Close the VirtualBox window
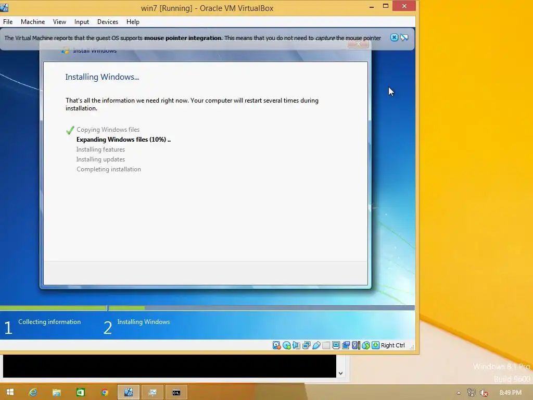533x400 pixels. (404, 6)
